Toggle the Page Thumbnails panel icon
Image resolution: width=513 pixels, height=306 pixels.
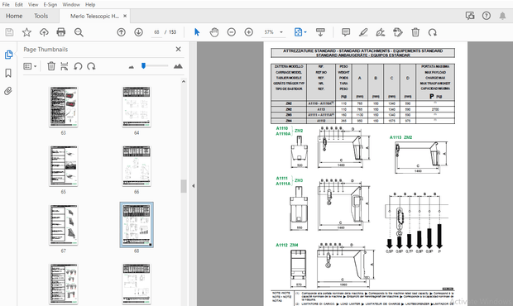coord(8,55)
